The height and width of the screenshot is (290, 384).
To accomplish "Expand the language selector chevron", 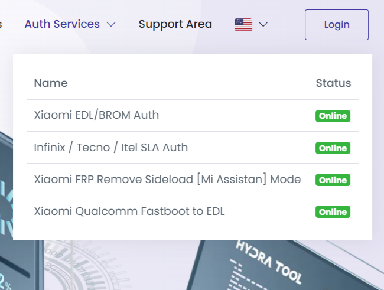I will tap(263, 25).
